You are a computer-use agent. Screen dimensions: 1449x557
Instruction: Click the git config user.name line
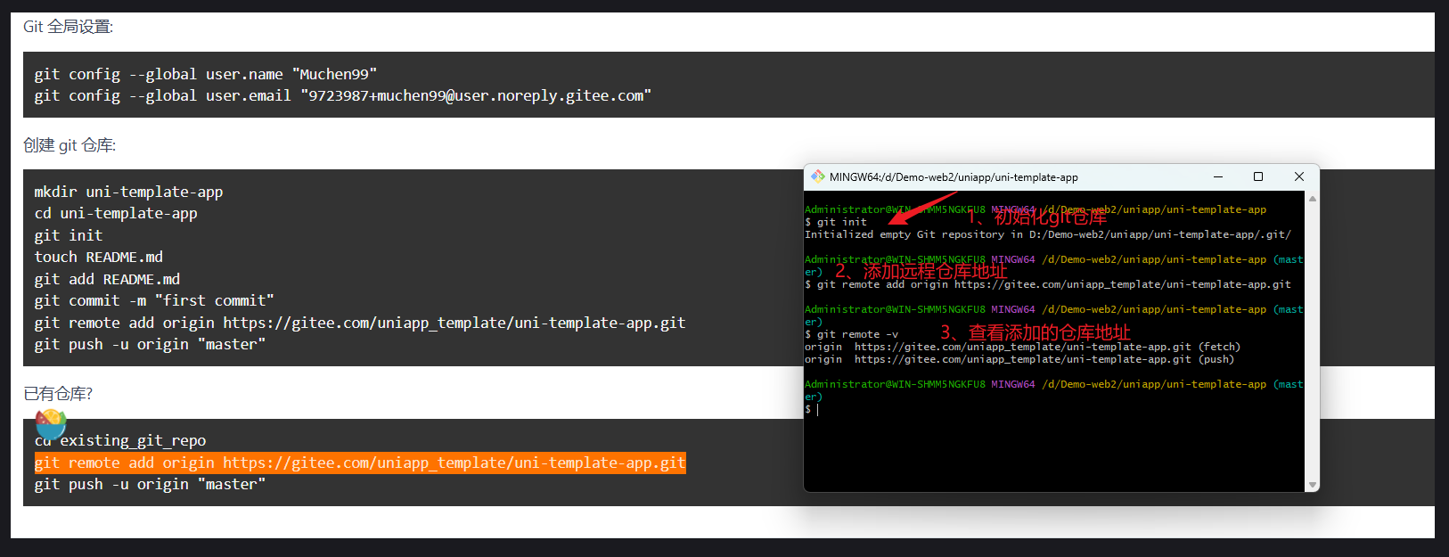206,74
